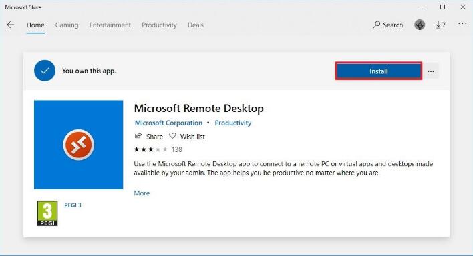Image resolution: width=473 pixels, height=256 pixels.
Task: Install Microsoft Remote Desktop
Action: point(379,71)
